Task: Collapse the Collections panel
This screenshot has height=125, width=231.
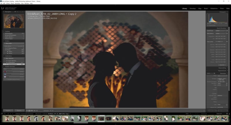Action: click(4, 56)
